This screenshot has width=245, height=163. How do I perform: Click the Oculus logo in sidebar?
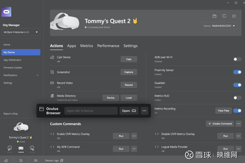[6, 12]
